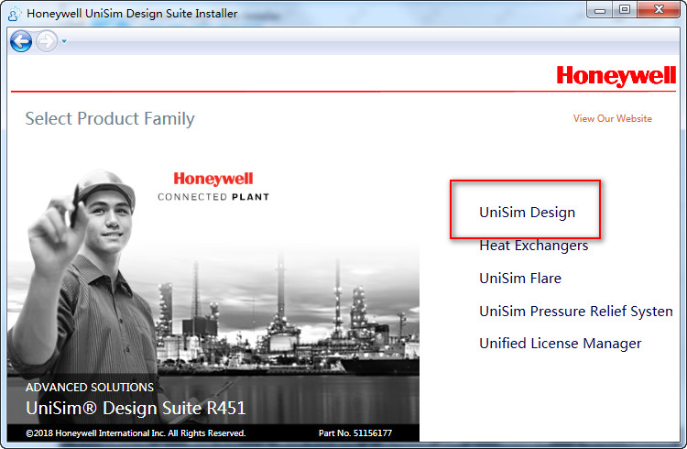Click the Forward navigation arrow
Screen dimensions: 687x449
pos(46,41)
